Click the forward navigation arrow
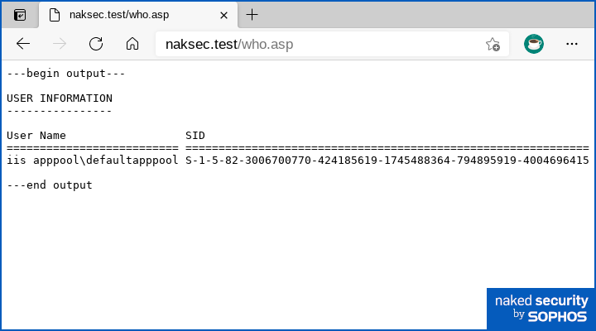 pyautogui.click(x=60, y=45)
